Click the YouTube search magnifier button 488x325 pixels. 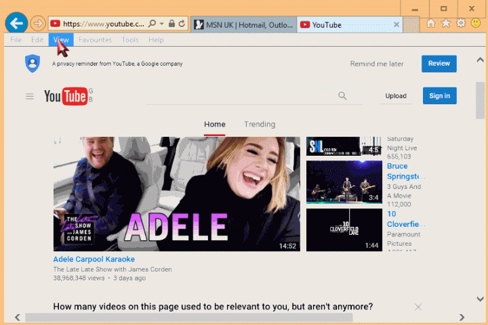[x=342, y=95]
